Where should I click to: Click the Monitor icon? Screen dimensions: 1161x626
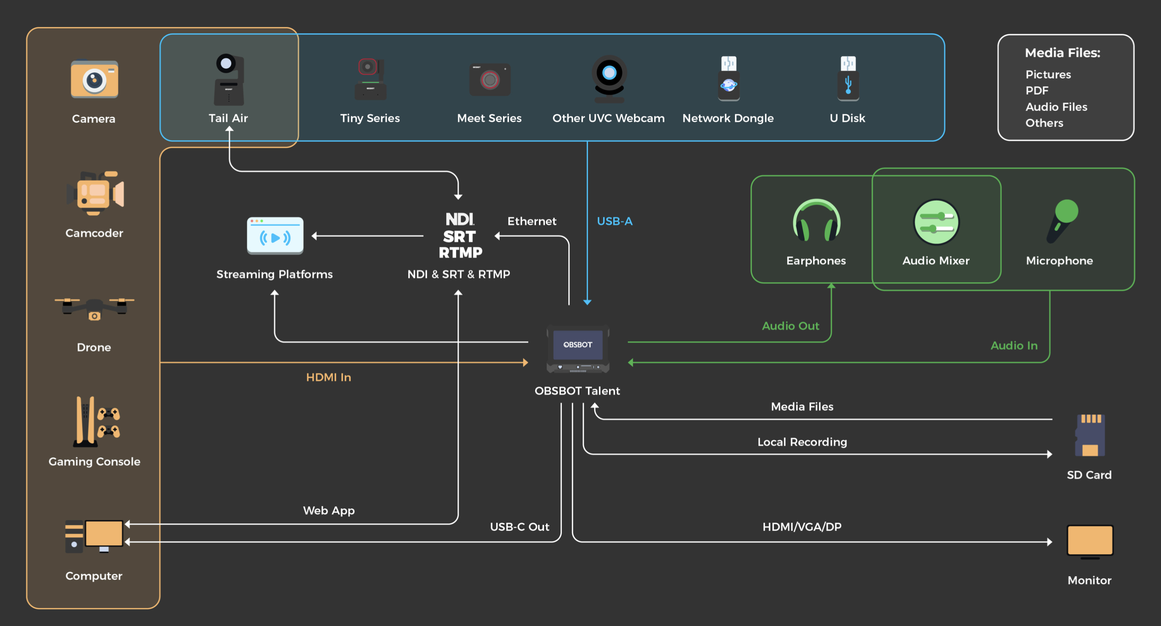1090,542
